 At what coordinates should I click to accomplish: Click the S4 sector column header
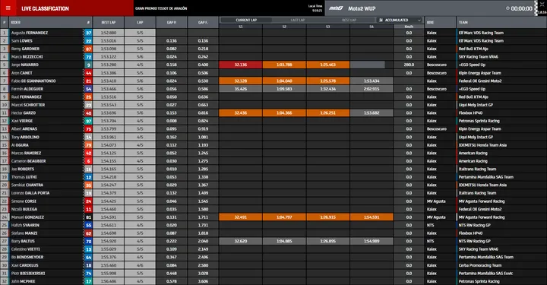pos(372,27)
